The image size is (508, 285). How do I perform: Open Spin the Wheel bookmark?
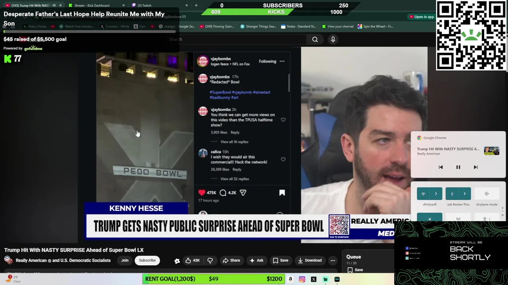click(375, 27)
